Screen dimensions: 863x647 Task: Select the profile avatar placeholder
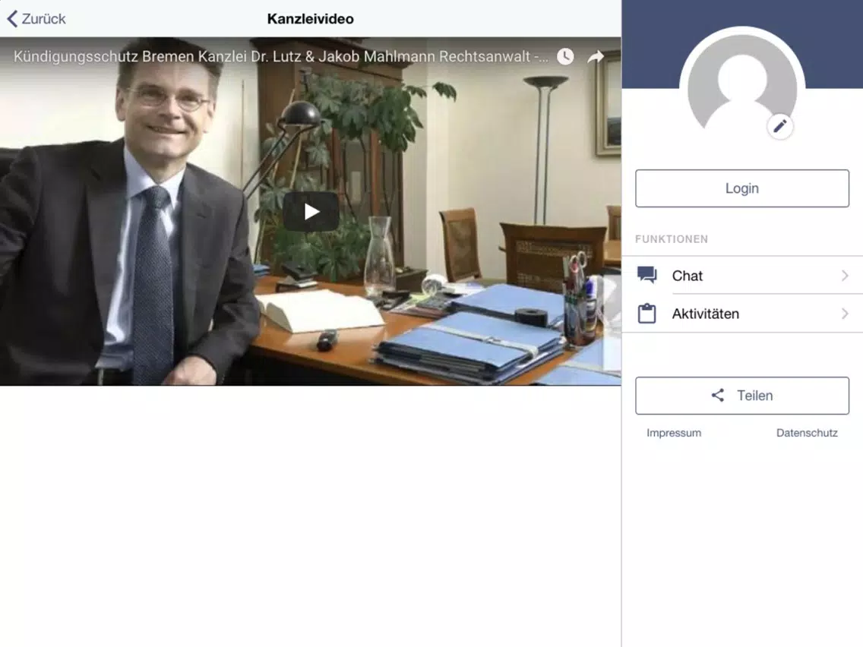(742, 88)
